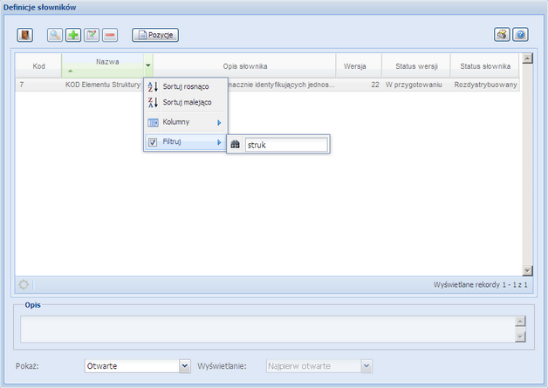Click the grid refresh gear icon

pos(24,284)
